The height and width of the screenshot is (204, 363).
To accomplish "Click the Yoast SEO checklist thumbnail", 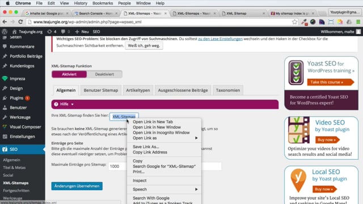I will 296,73.
